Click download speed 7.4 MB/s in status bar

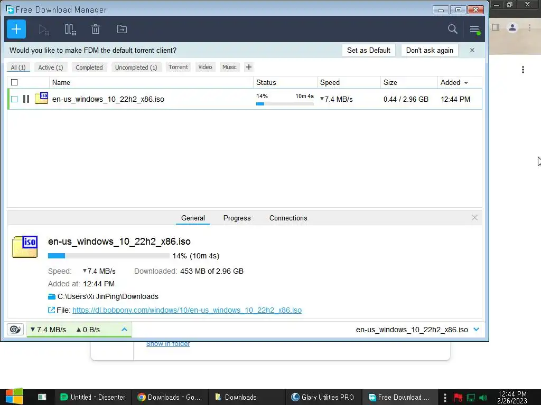coord(48,330)
